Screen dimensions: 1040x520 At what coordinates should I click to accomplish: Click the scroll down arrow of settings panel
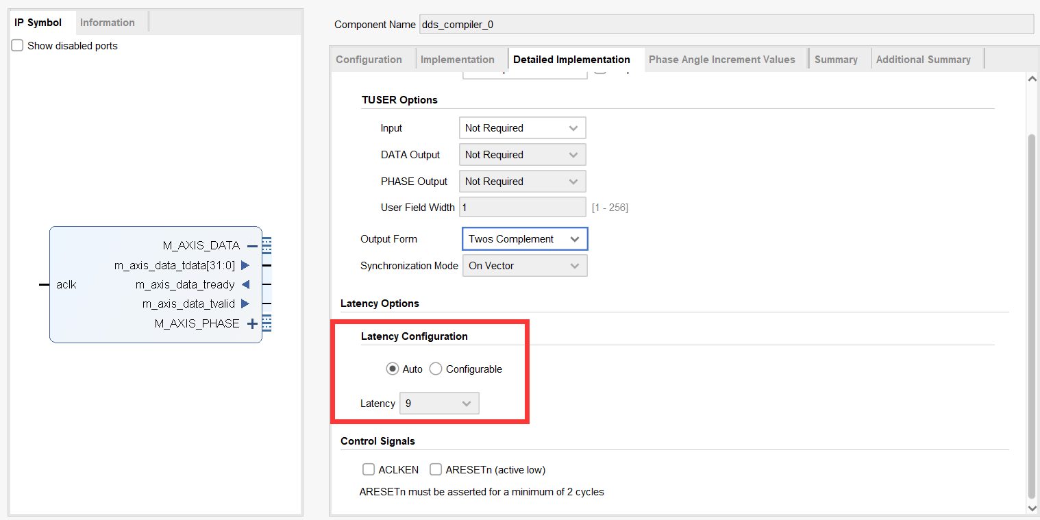1032,508
